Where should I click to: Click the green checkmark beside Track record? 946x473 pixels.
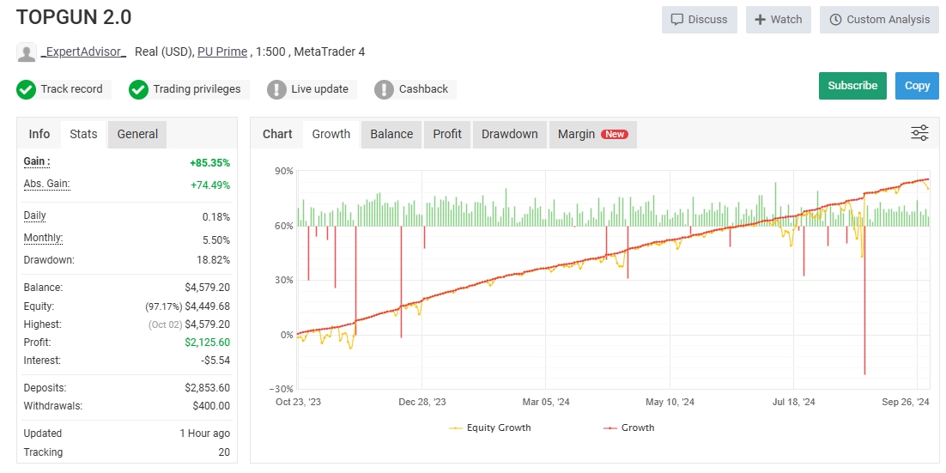[26, 90]
